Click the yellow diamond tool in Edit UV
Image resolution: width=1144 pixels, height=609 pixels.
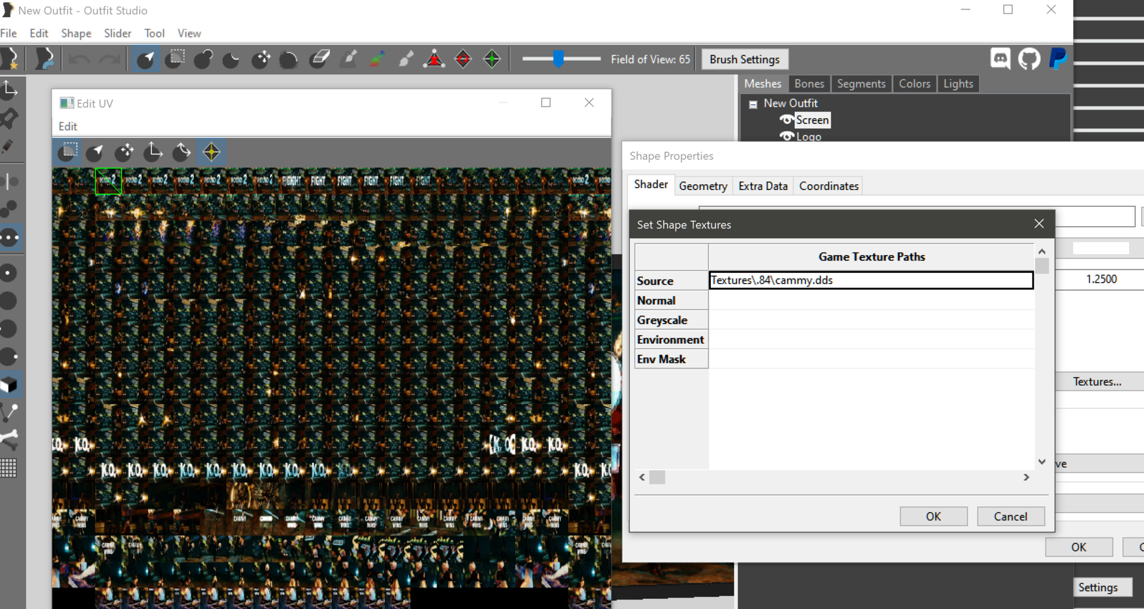tap(212, 152)
